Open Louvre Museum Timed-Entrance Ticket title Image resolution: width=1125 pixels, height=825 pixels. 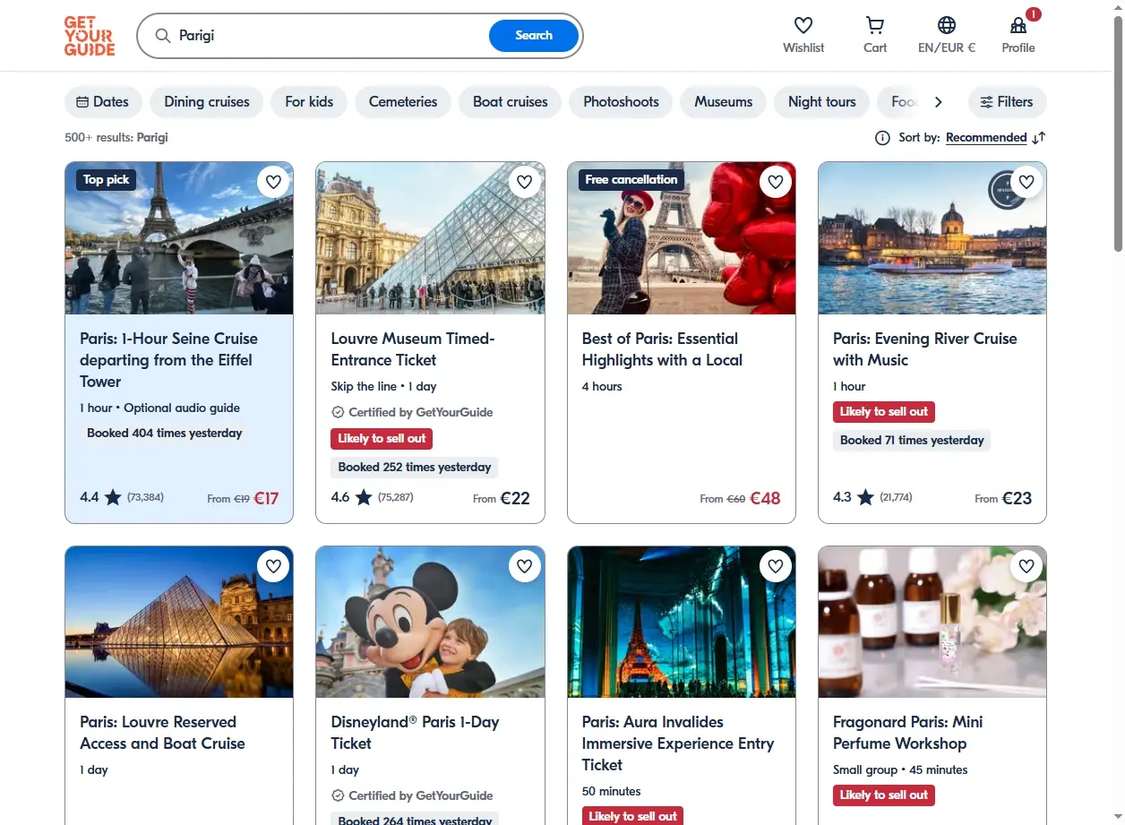[413, 349]
